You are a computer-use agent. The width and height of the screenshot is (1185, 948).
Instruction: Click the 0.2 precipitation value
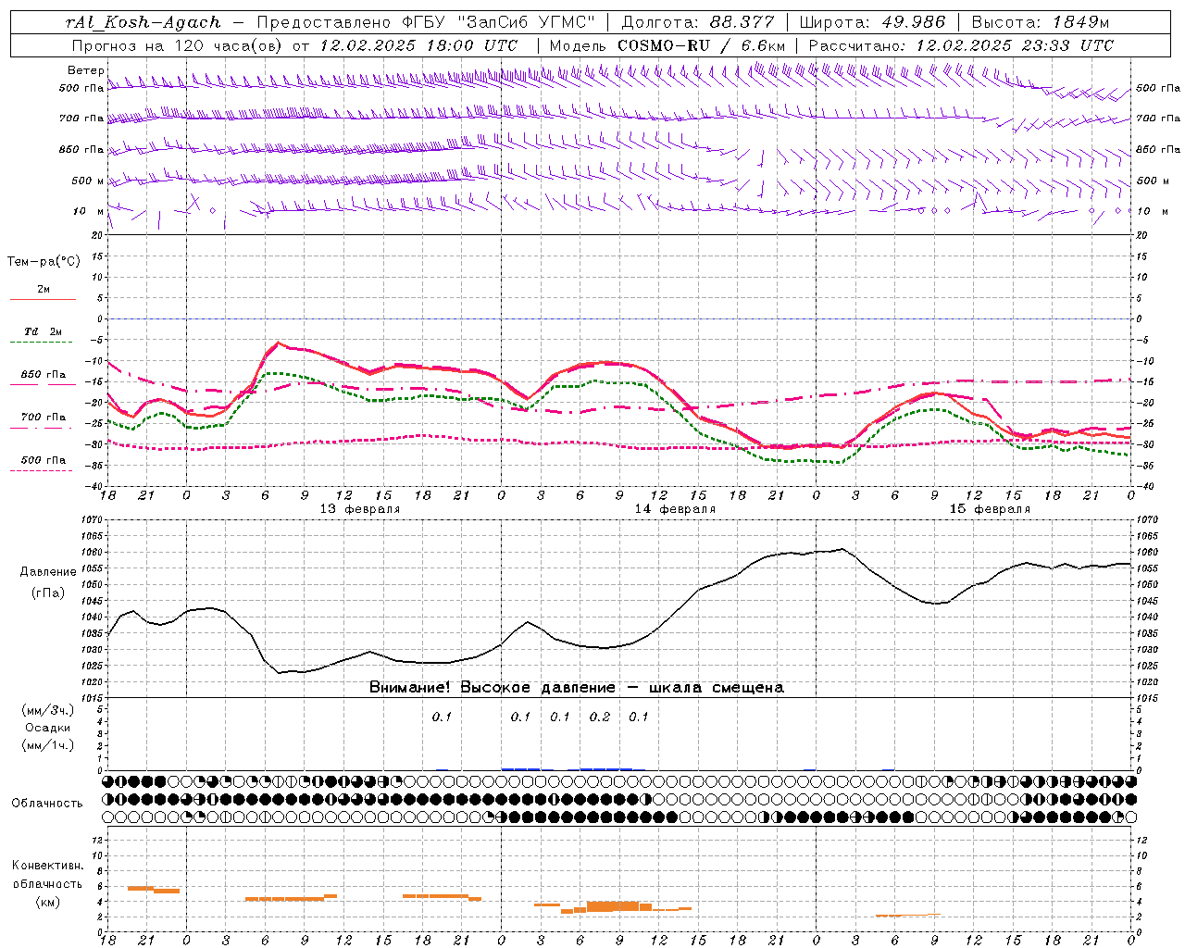(600, 717)
